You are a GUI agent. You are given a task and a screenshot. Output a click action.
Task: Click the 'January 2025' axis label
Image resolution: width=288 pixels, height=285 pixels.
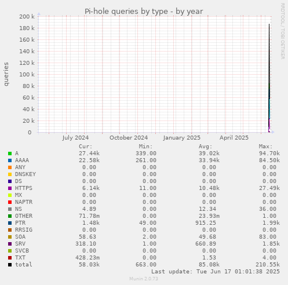pos(182,138)
